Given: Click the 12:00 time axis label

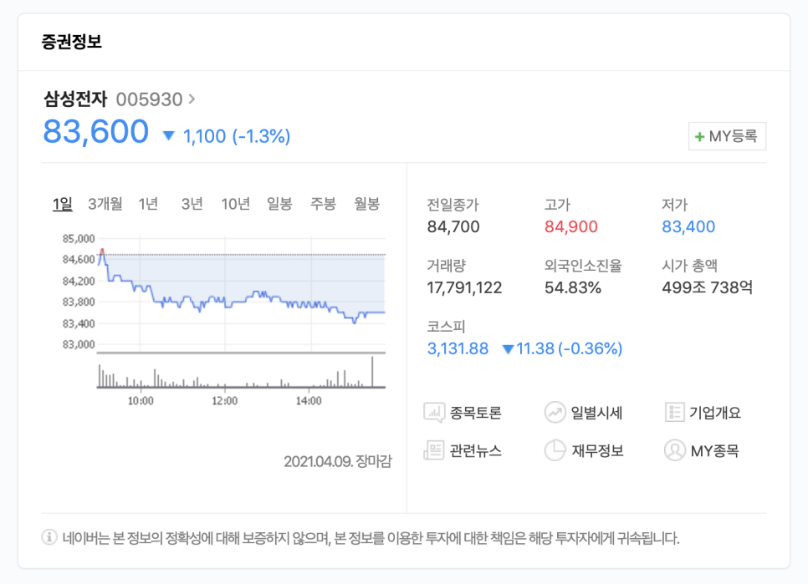Looking at the screenshot, I should tap(225, 401).
